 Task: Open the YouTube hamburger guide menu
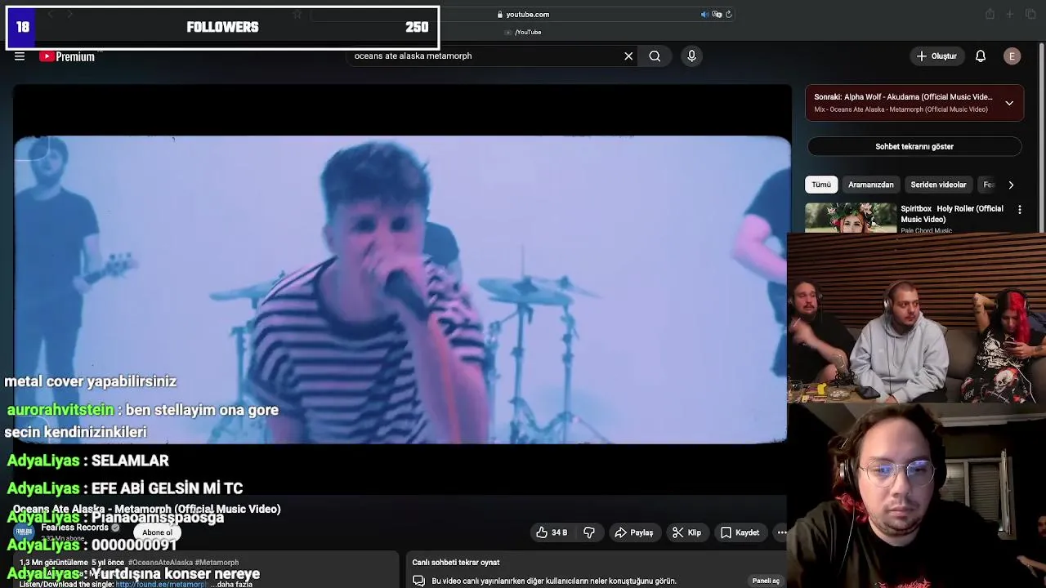click(x=20, y=56)
